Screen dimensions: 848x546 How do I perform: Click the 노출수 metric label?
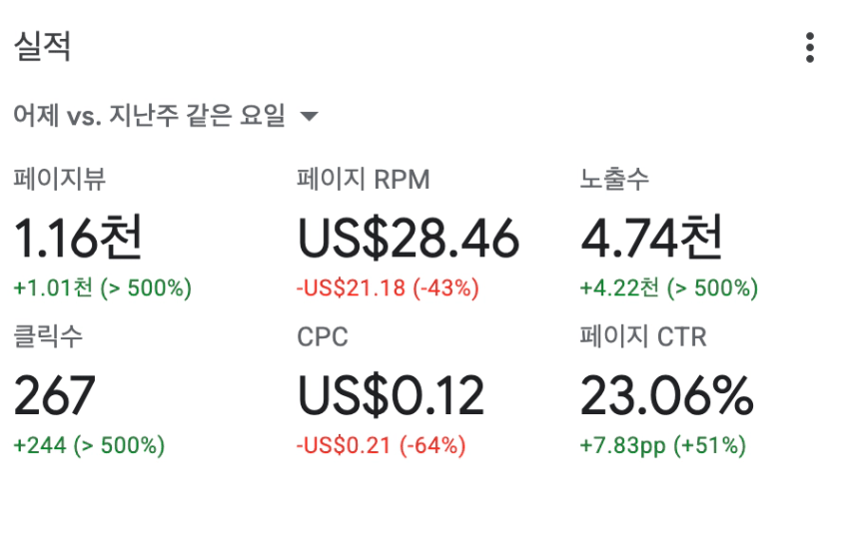point(614,179)
